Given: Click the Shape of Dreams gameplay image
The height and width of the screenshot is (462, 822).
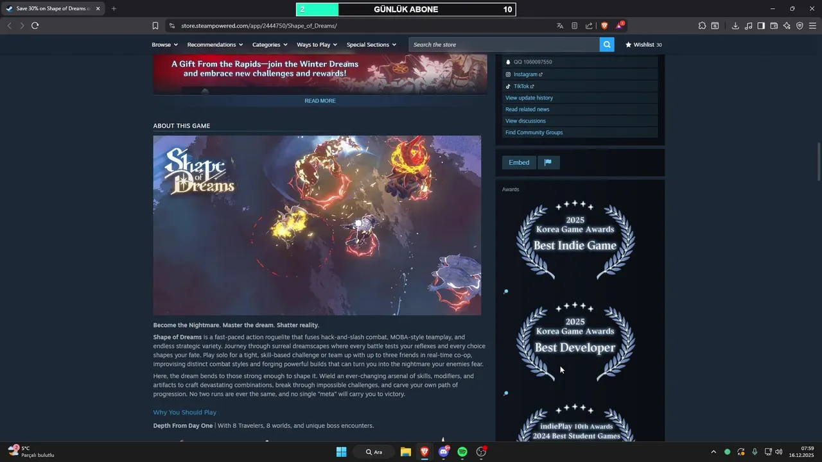Looking at the screenshot, I should 317,225.
